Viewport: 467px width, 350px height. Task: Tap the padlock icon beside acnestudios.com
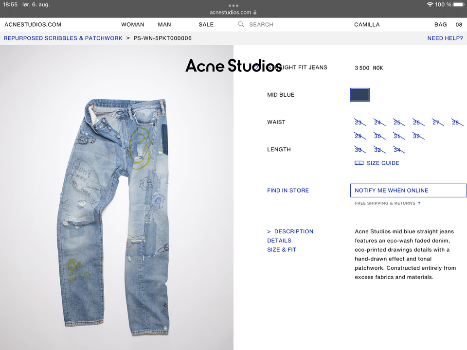(255, 12)
